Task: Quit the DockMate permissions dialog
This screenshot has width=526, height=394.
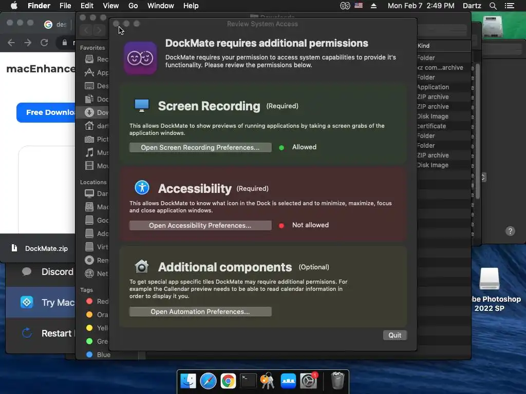Action: [395, 335]
